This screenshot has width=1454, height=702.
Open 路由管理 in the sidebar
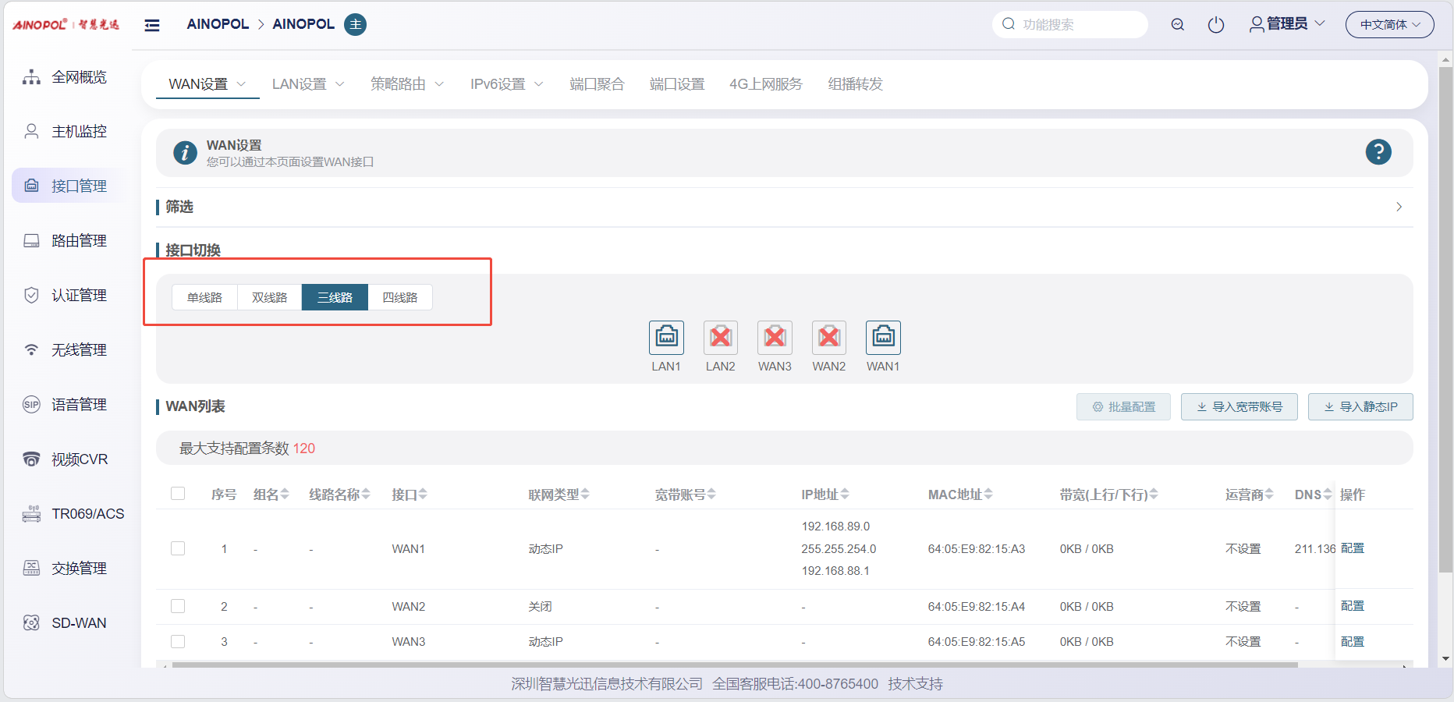[78, 241]
